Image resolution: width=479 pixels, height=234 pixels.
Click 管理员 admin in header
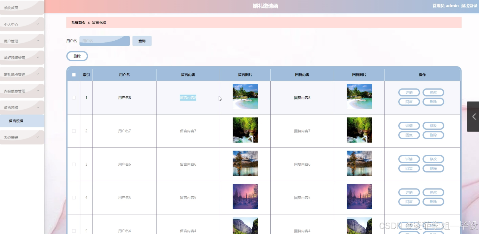(445, 6)
